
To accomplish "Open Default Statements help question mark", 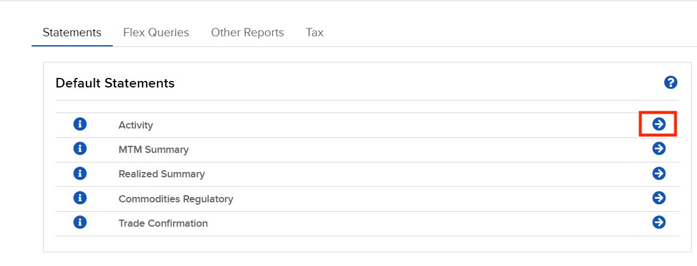I will coord(671,83).
